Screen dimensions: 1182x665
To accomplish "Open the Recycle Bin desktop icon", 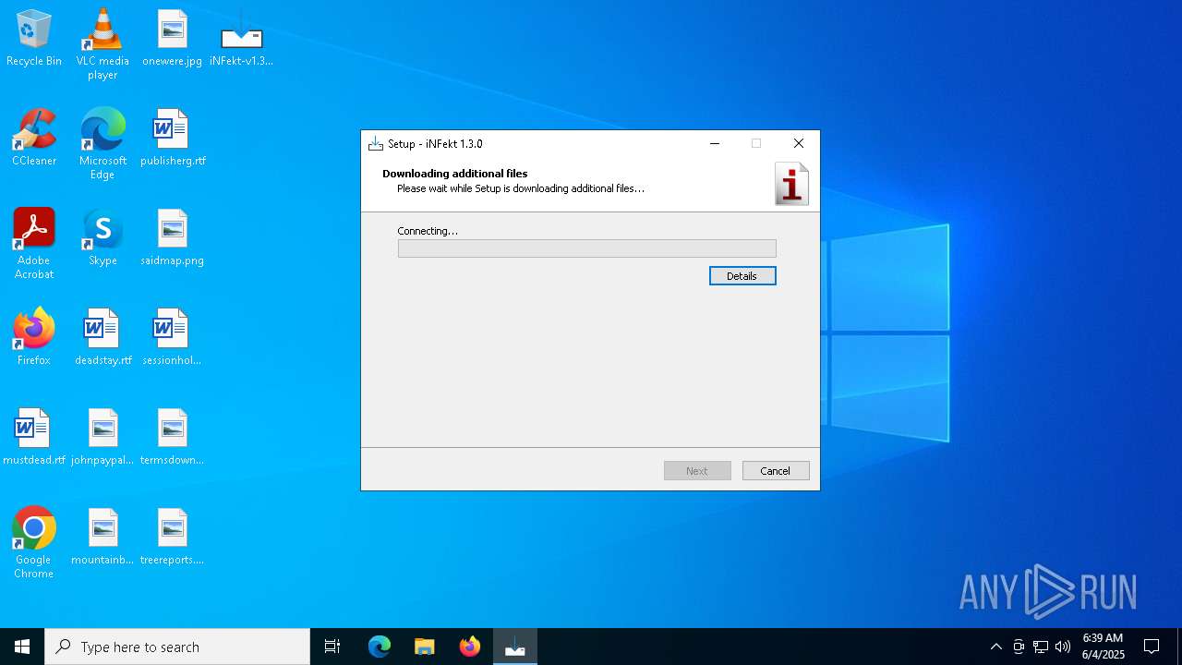I will coord(34,38).
